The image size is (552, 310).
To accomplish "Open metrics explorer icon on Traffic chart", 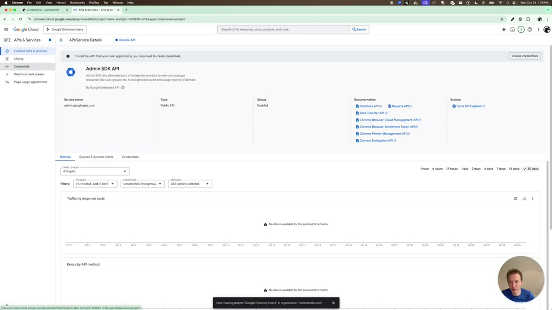I will 524,199.
